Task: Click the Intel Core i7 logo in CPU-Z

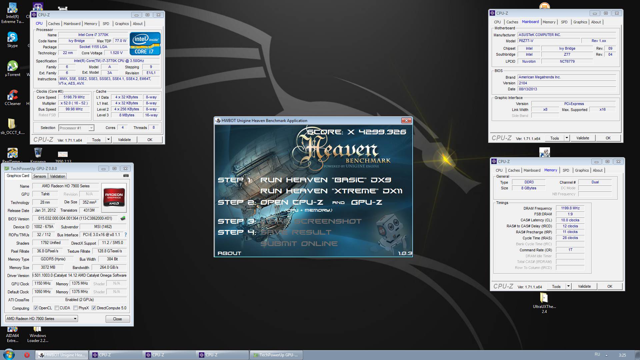Action: pos(145,44)
